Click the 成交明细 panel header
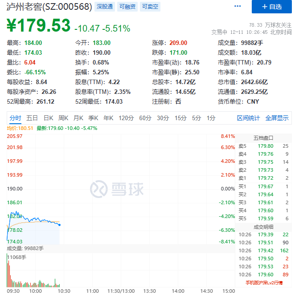 263,227
